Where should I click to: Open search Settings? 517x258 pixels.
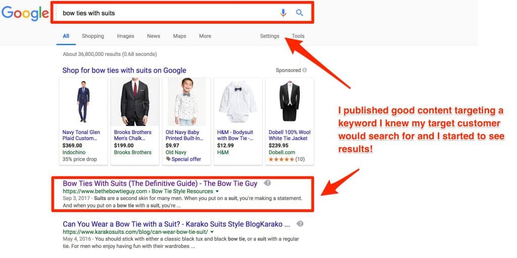pos(270,36)
